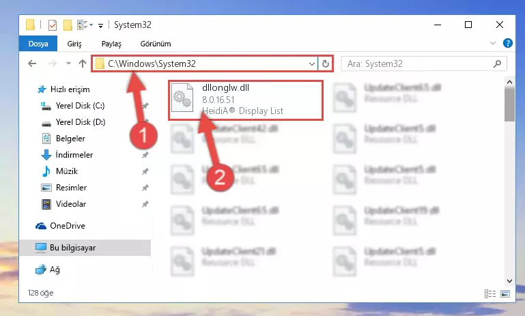Click the search magnifier icon

coord(497,63)
